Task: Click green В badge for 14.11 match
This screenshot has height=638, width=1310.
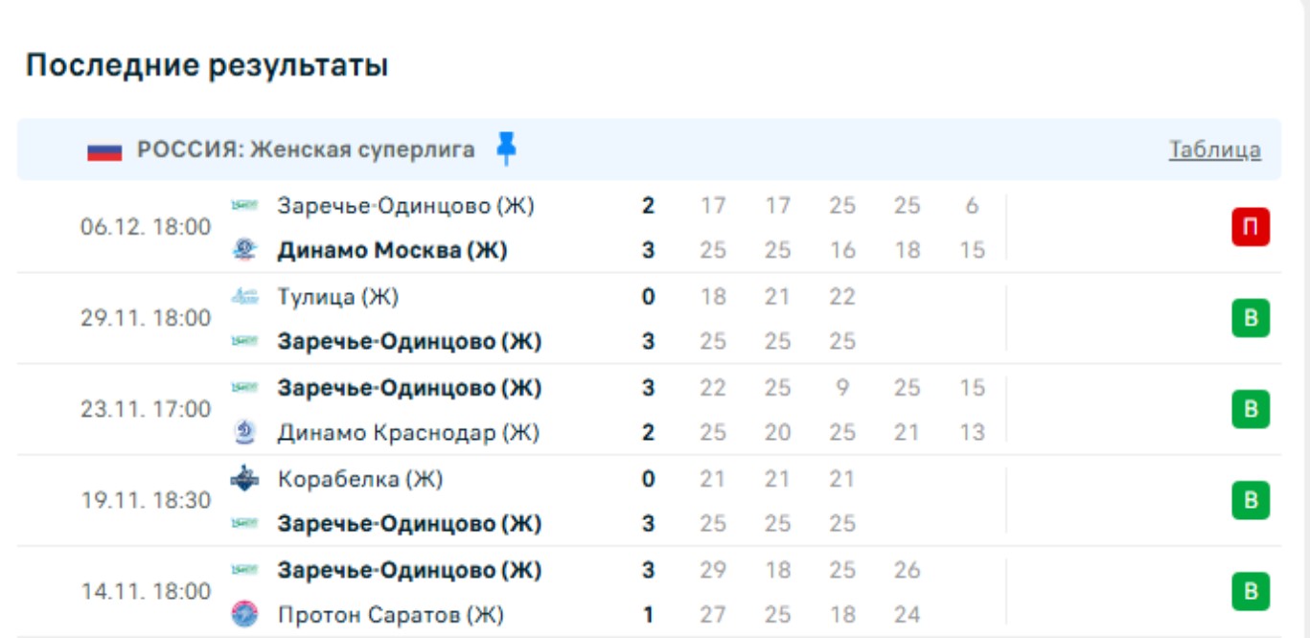Action: pyautogui.click(x=1250, y=591)
